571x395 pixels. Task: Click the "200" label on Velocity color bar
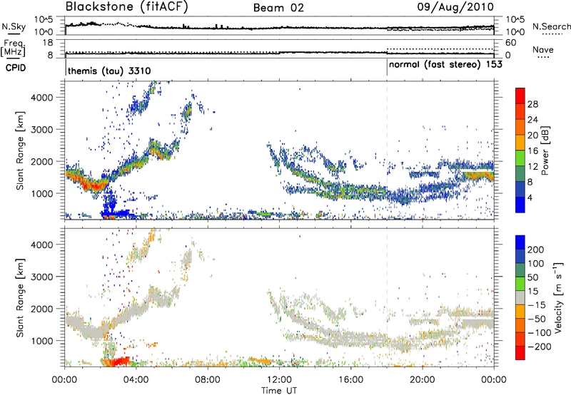click(x=536, y=250)
